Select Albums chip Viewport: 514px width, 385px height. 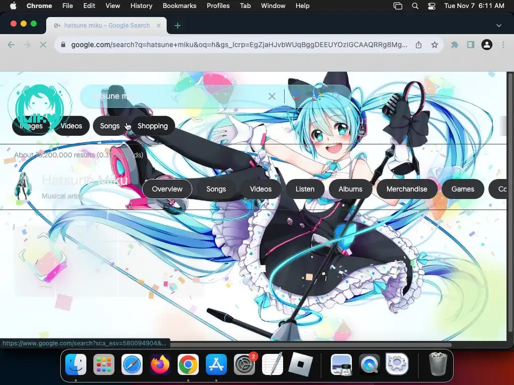point(350,189)
